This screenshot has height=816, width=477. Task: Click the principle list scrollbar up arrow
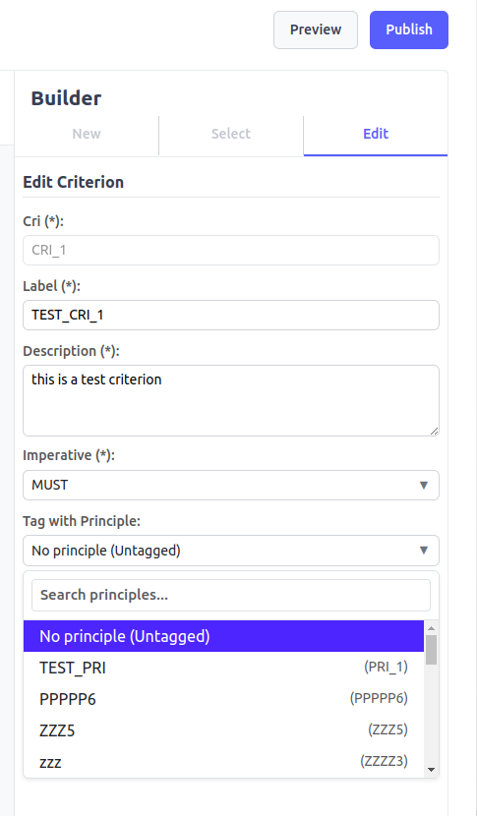[x=431, y=628]
